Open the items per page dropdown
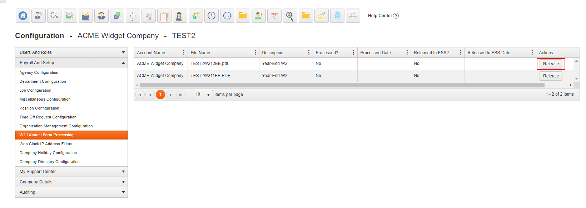 (x=203, y=95)
